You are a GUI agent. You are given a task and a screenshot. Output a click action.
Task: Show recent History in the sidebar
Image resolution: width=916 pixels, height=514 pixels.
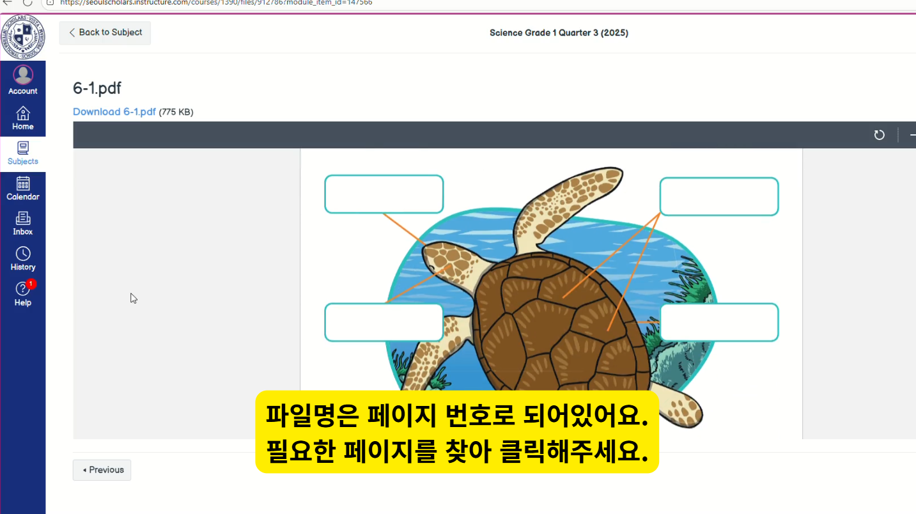[x=23, y=259]
